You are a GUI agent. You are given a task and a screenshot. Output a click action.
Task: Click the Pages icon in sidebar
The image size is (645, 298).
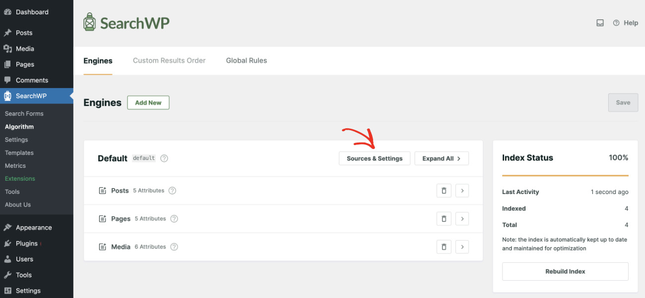coord(7,64)
